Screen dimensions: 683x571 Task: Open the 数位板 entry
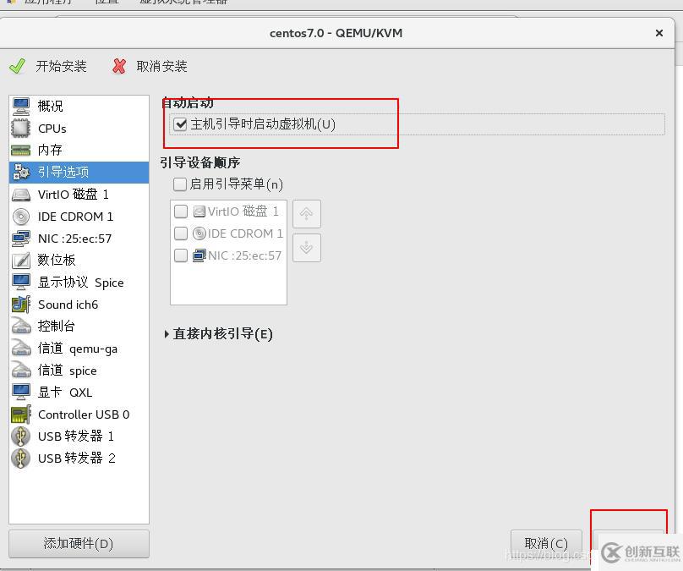(79, 261)
